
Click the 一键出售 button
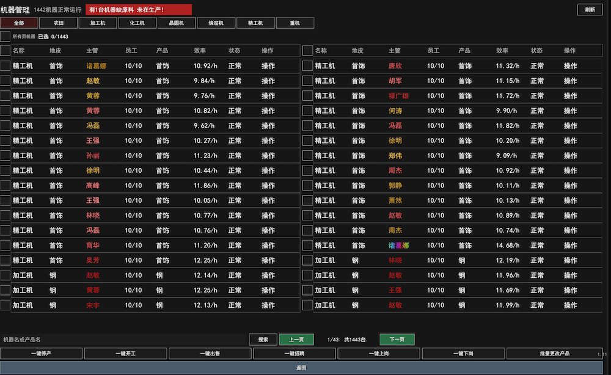click(210, 354)
